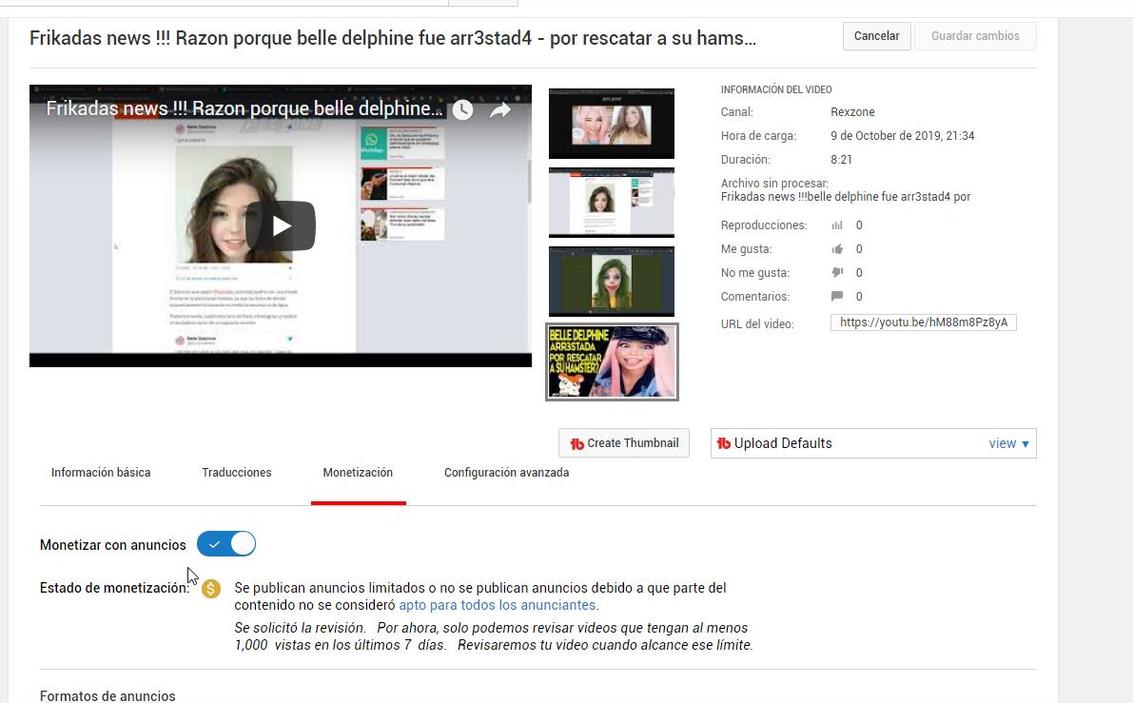Select the first auto-generated thumbnail with two faces
This screenshot has width=1133, height=703.
pos(612,124)
